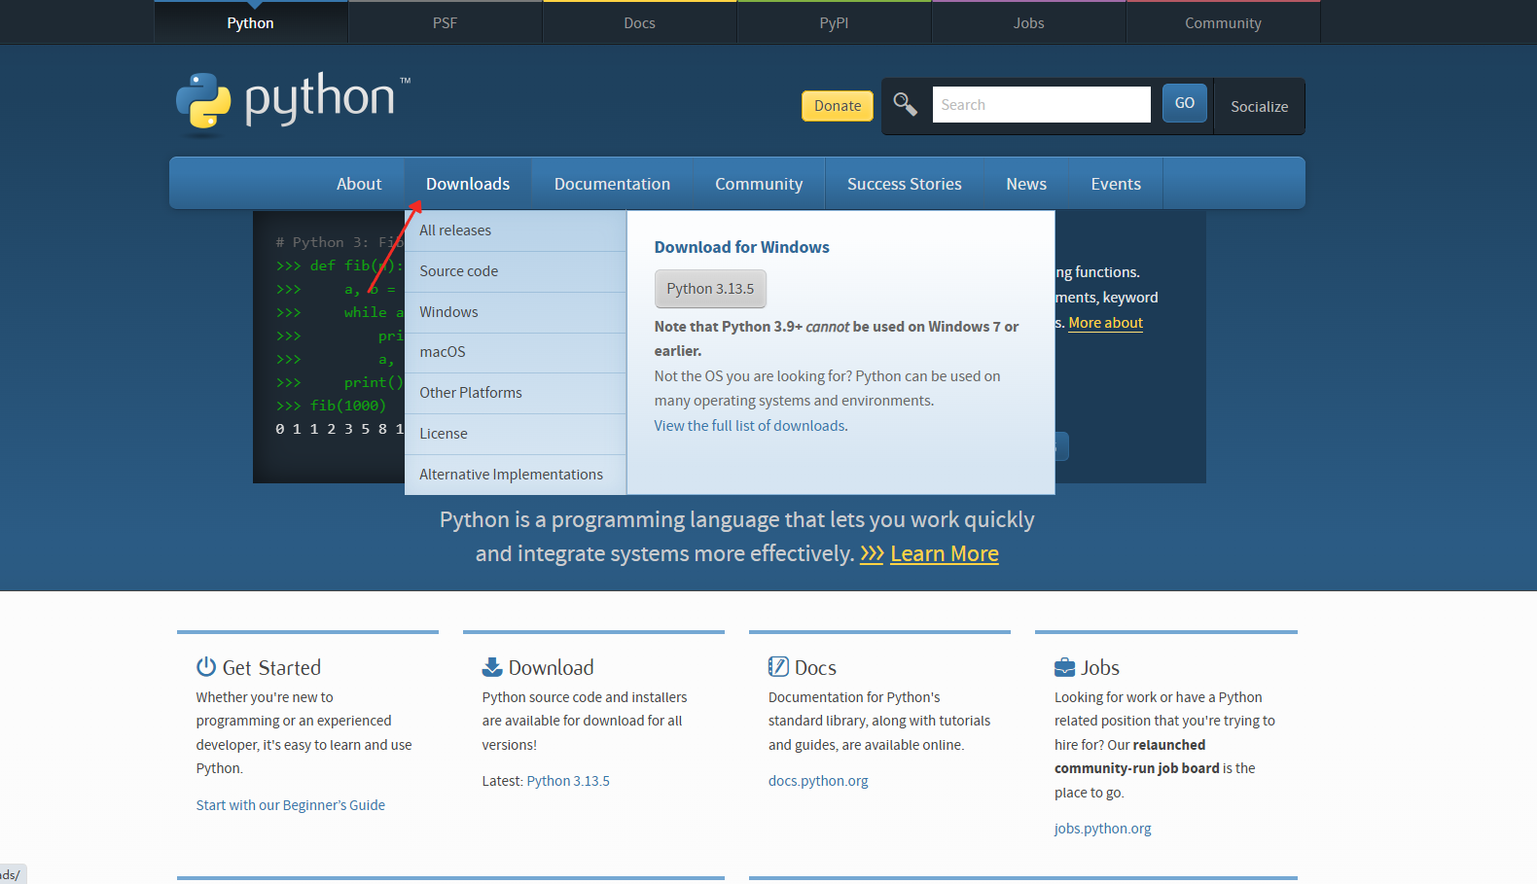
Task: Click the Docs notepad icon
Action: coord(778,666)
